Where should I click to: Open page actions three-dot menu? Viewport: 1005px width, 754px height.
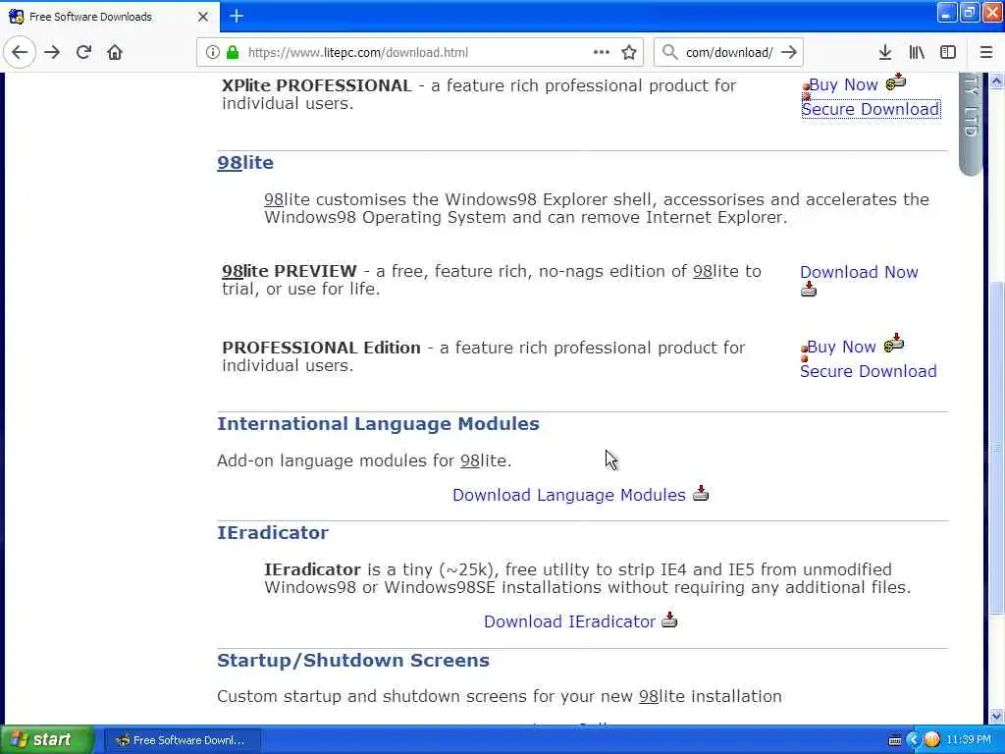coord(602,52)
